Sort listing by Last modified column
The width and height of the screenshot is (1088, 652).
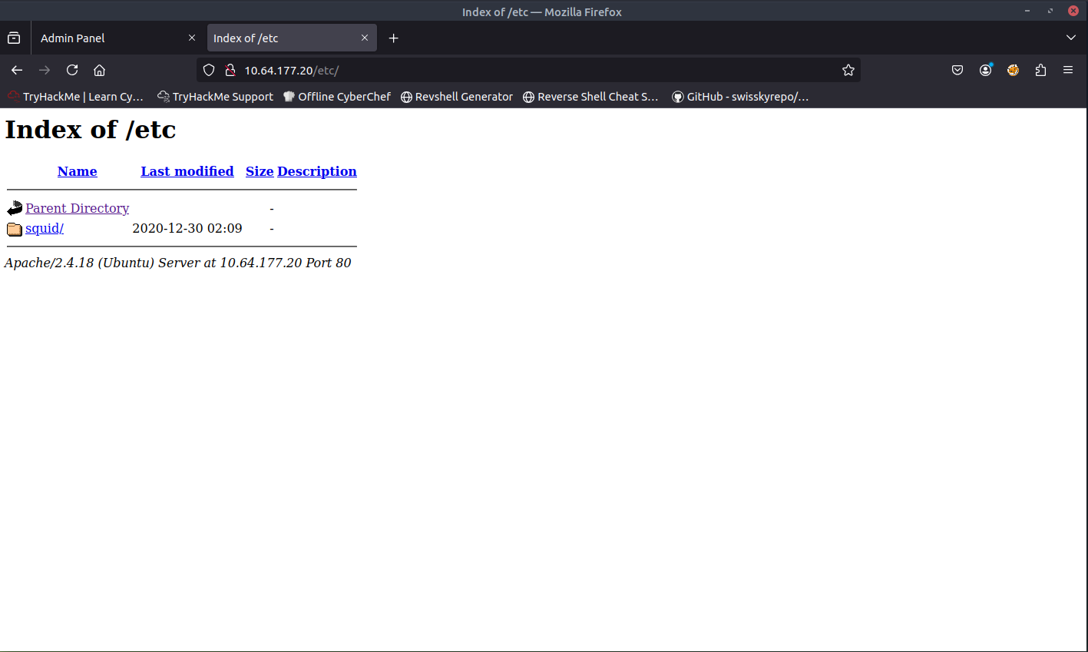click(187, 171)
